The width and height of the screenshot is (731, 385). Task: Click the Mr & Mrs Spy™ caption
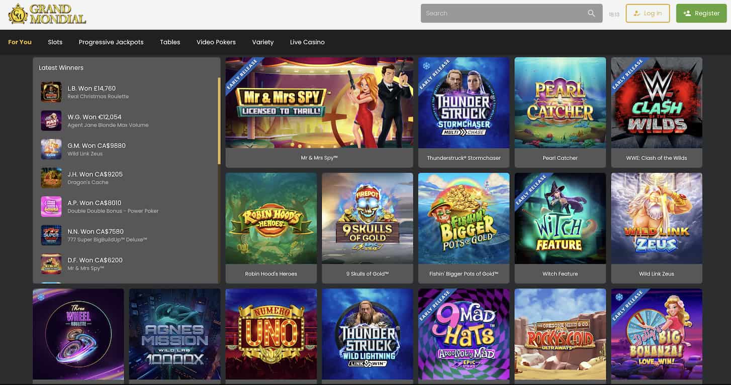click(x=319, y=158)
